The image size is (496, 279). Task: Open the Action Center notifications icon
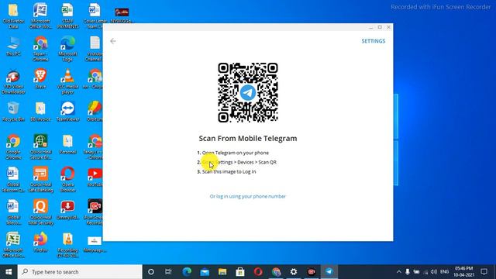pyautogui.click(x=484, y=272)
